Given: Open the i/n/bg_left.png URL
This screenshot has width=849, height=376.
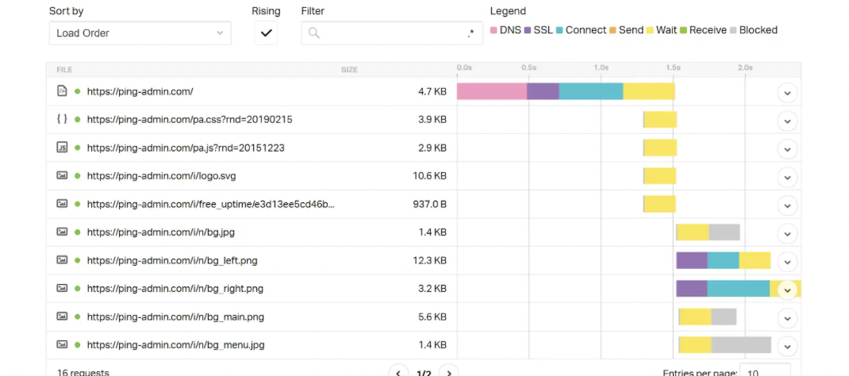Looking at the screenshot, I should coord(172,260).
